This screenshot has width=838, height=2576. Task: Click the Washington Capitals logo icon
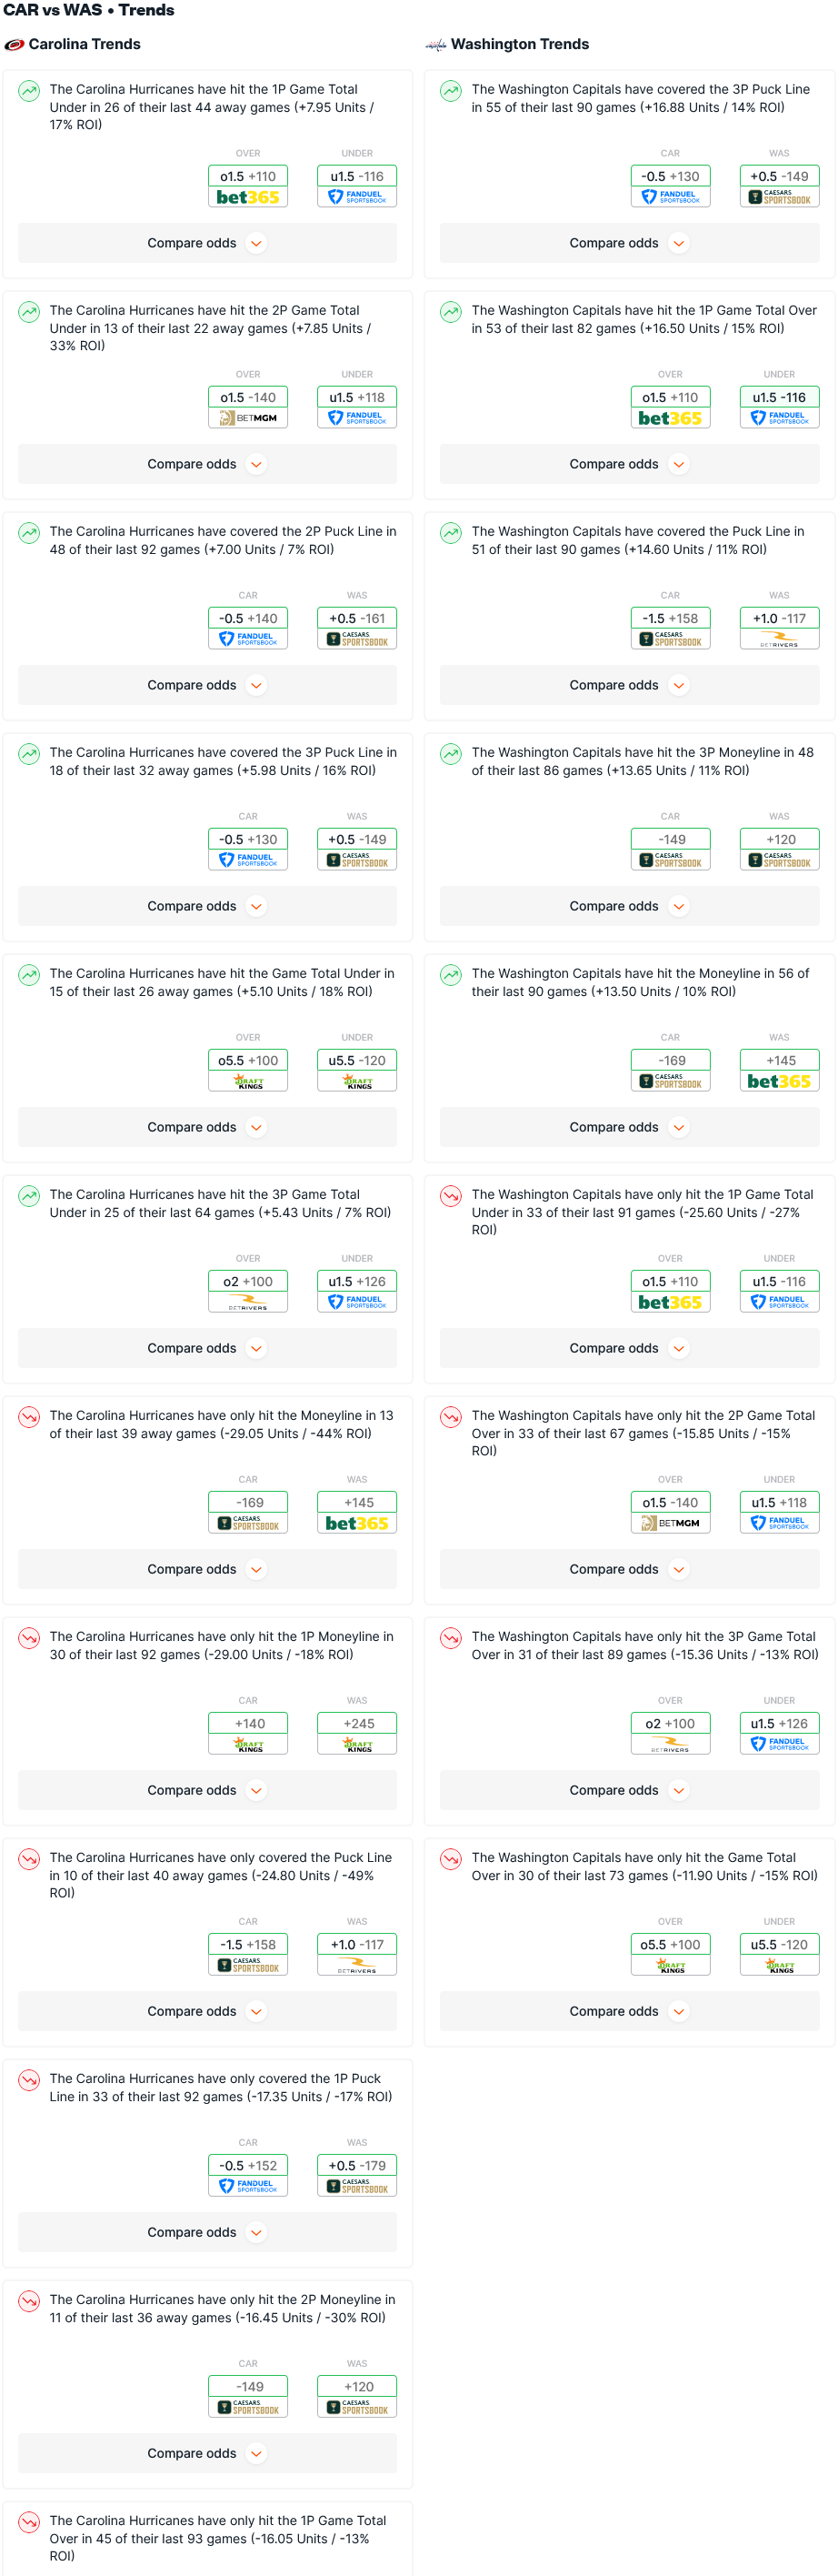tap(435, 45)
